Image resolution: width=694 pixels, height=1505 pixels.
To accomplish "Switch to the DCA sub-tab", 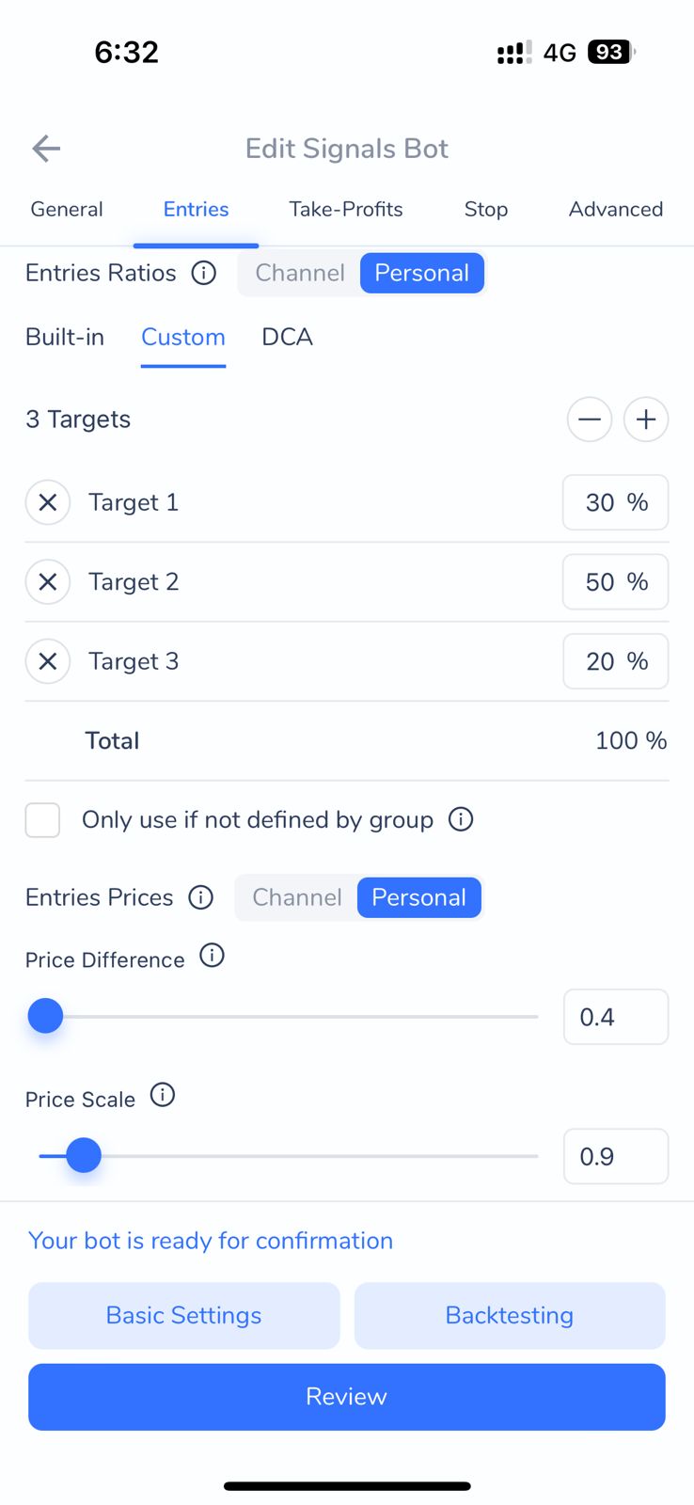I will [287, 337].
